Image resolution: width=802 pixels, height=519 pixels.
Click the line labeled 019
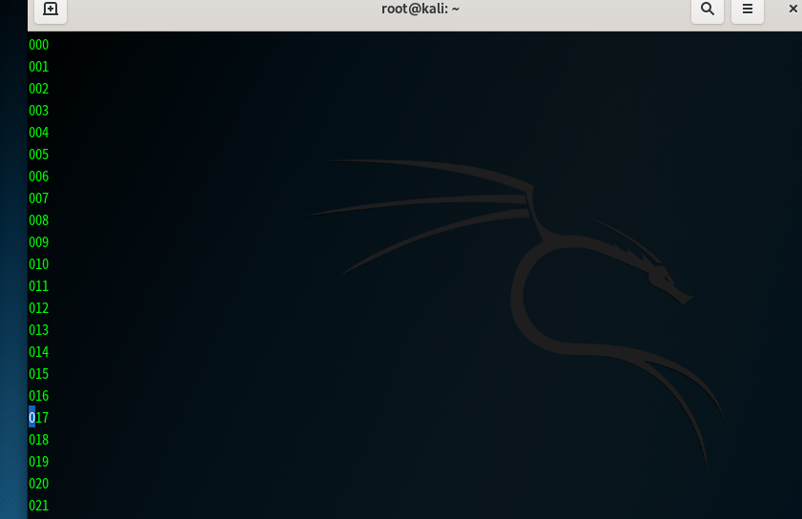pos(39,462)
